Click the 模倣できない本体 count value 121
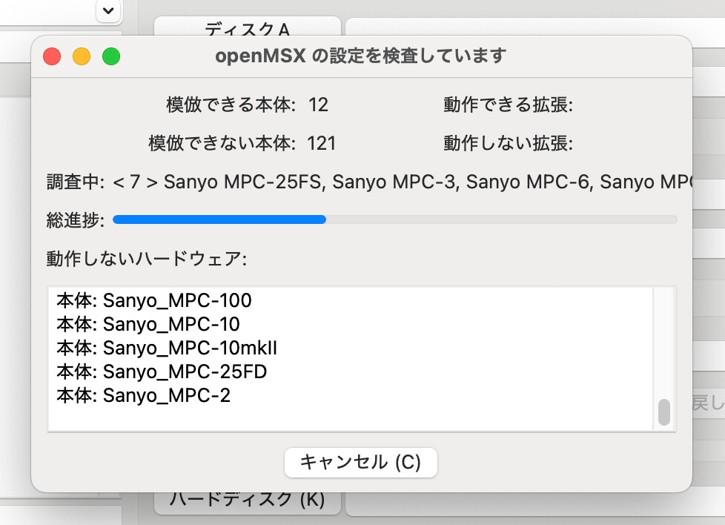This screenshot has width=725, height=525. click(322, 143)
